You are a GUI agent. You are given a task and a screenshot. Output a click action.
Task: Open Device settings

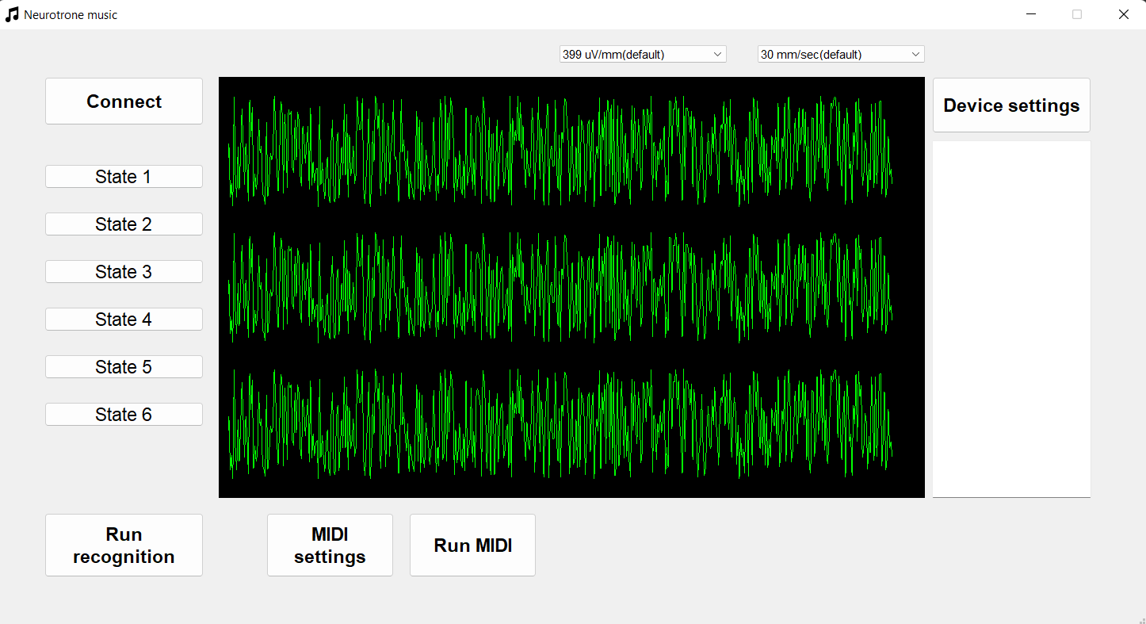(1010, 105)
